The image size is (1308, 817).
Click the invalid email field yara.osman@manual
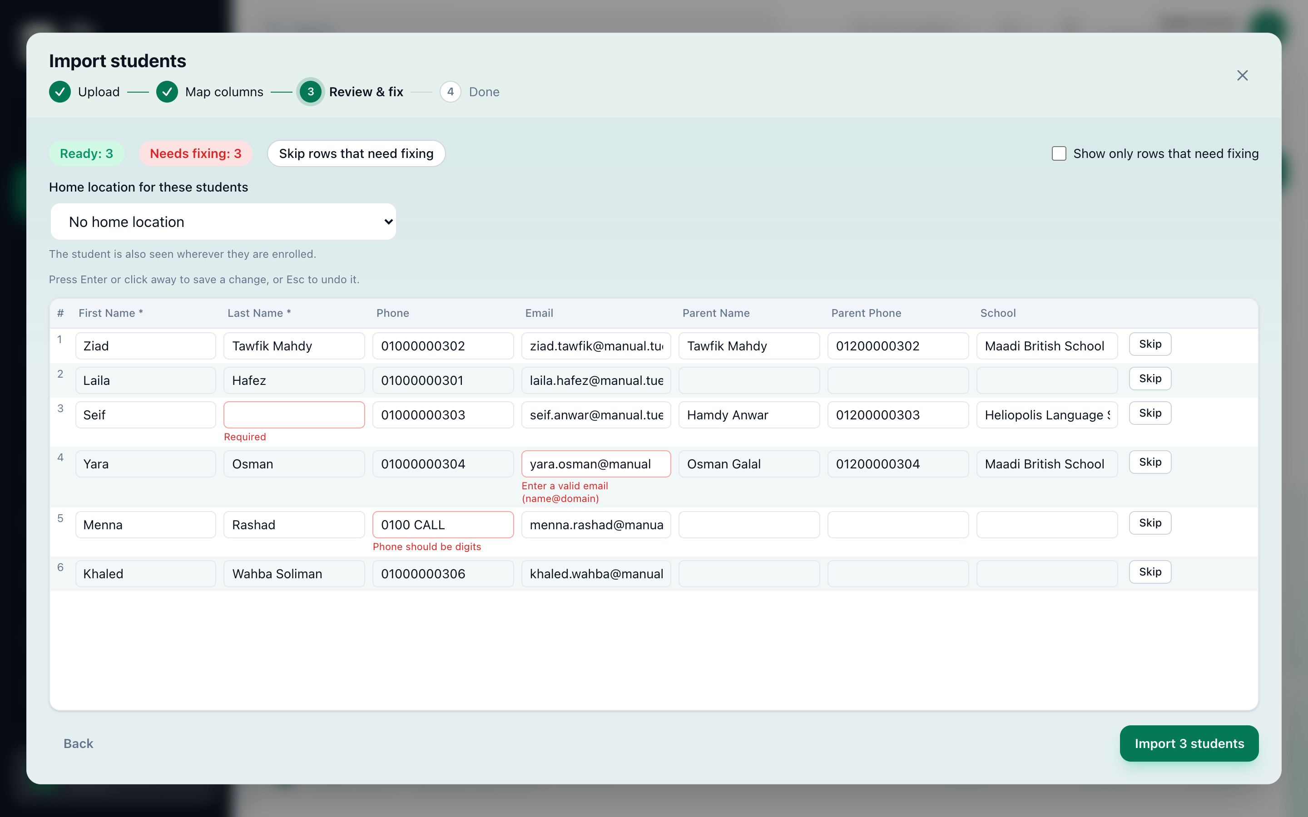click(596, 464)
